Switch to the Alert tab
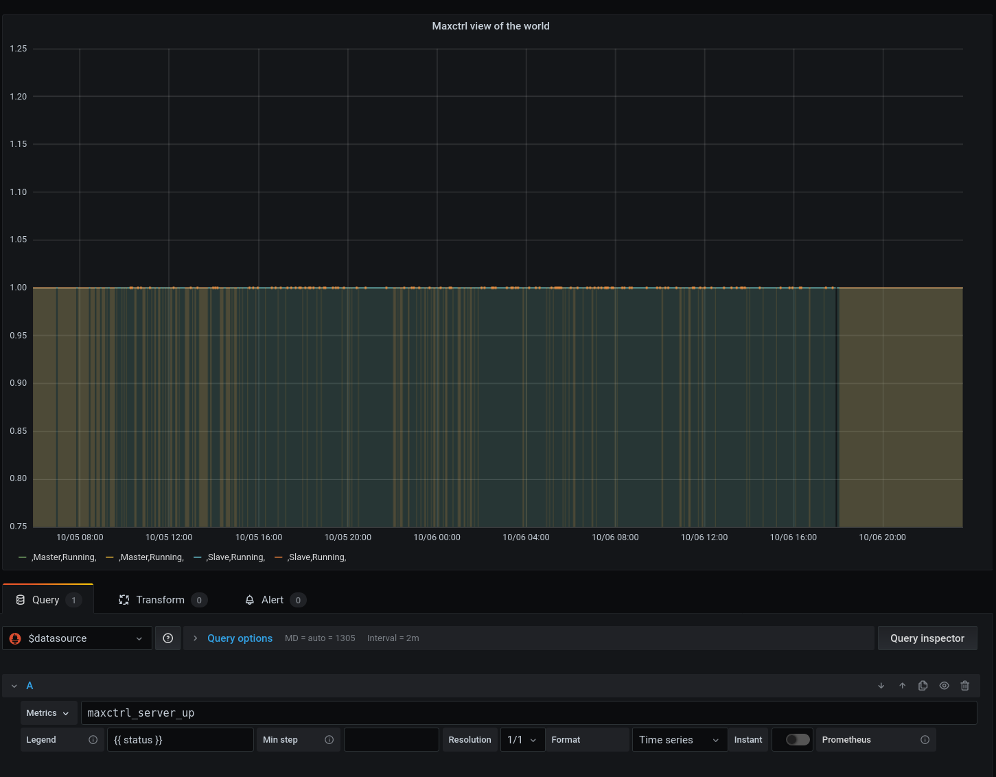The image size is (996, 777). click(x=273, y=600)
